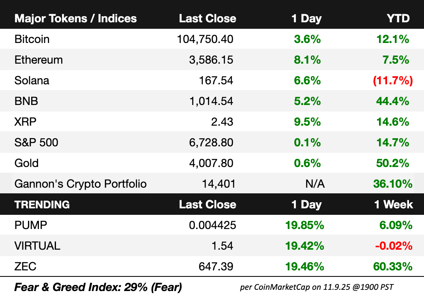Image resolution: width=424 pixels, height=304 pixels.
Task: Select the ZEC last close 647.39
Action: (x=216, y=266)
